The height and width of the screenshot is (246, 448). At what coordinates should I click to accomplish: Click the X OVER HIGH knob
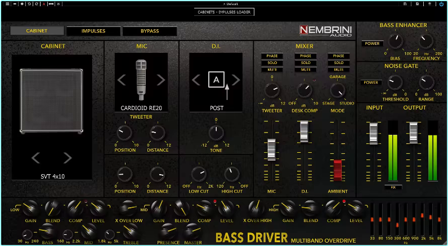pyautogui.click(x=256, y=208)
